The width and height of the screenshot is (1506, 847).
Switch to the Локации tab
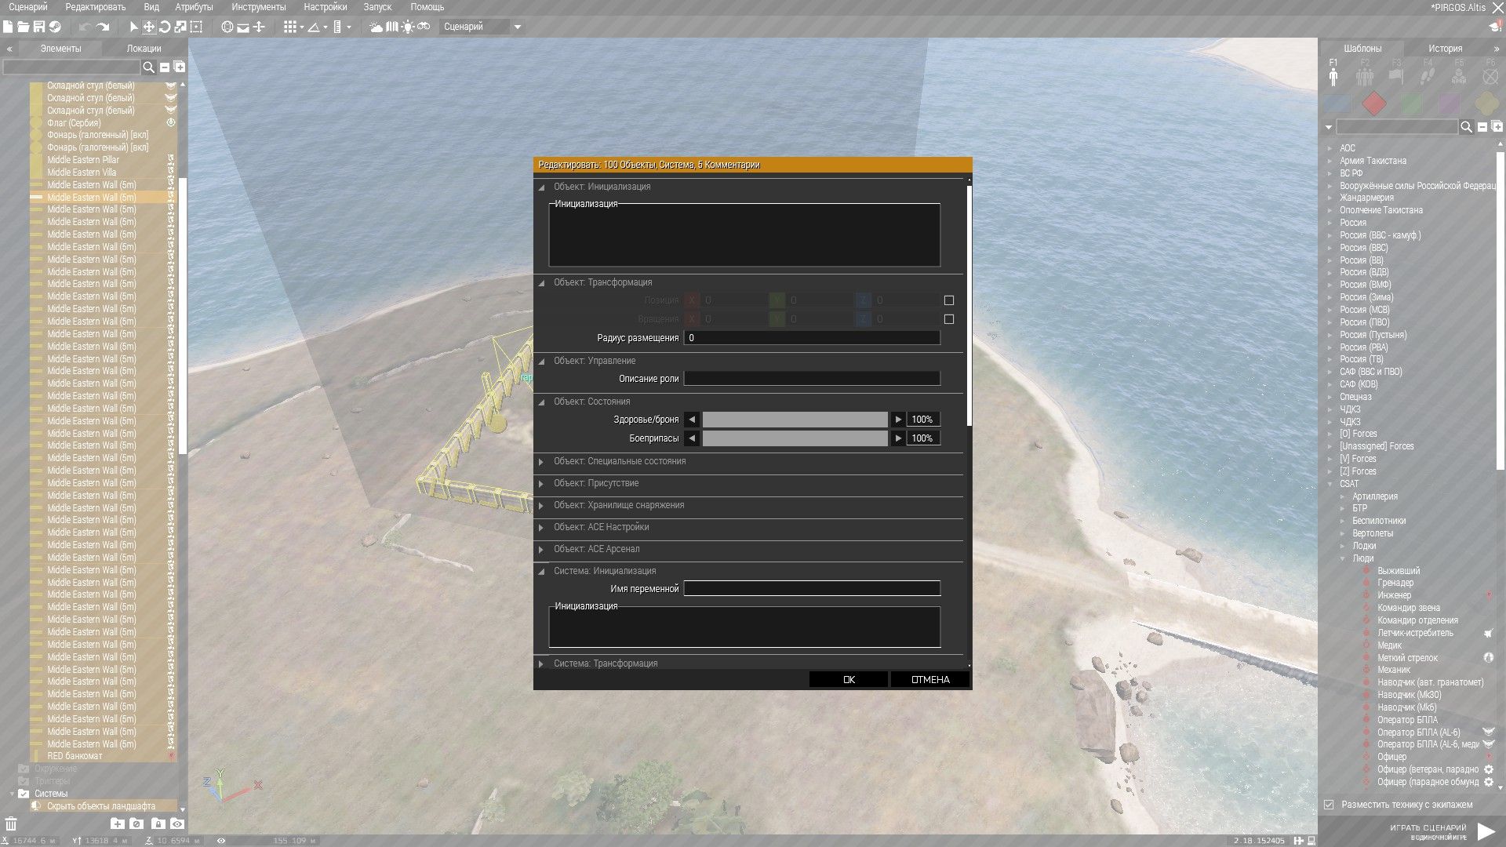144,49
